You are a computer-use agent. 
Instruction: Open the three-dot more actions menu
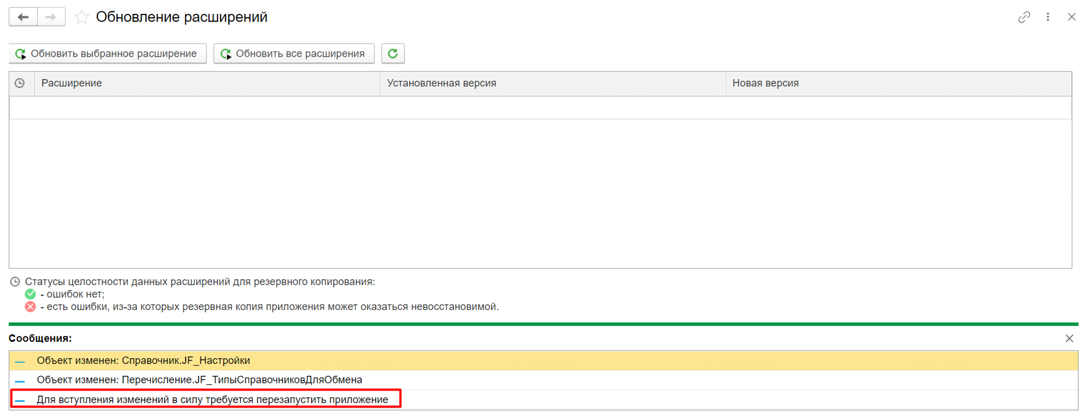[1048, 17]
